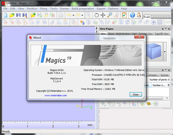
Task: Open the Redo history dropdown arrow
Action: 82,15
